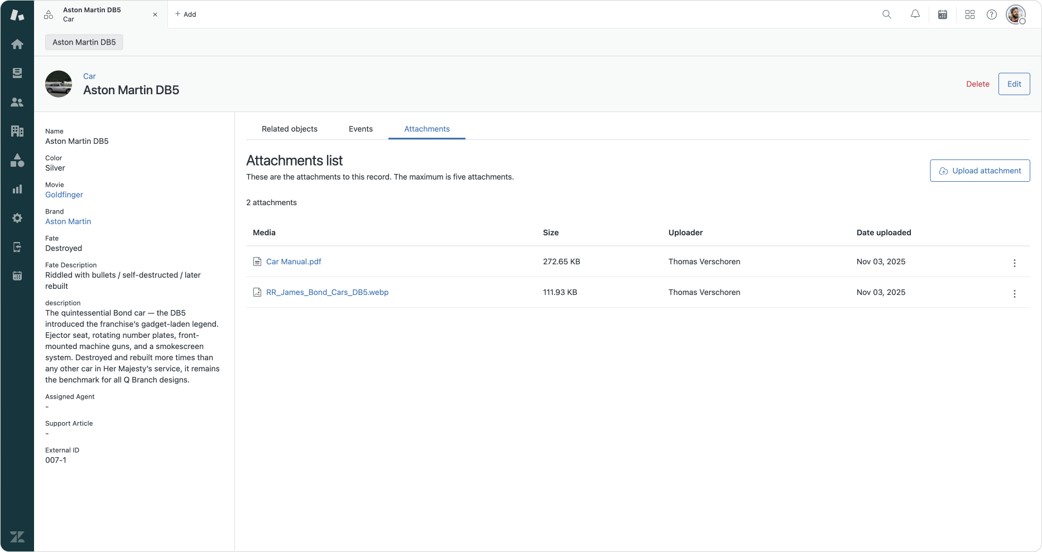This screenshot has width=1042, height=552.
Task: Click the Aston Martin DB5 breadcrumb chip
Action: click(84, 42)
